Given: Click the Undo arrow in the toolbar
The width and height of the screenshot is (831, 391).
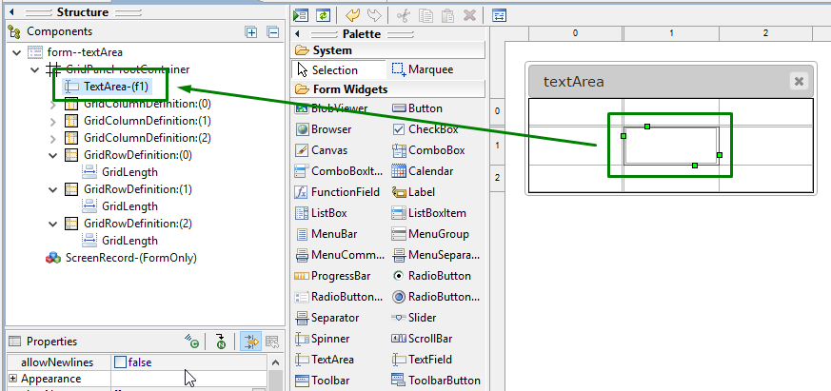Looking at the screenshot, I should click(x=353, y=15).
